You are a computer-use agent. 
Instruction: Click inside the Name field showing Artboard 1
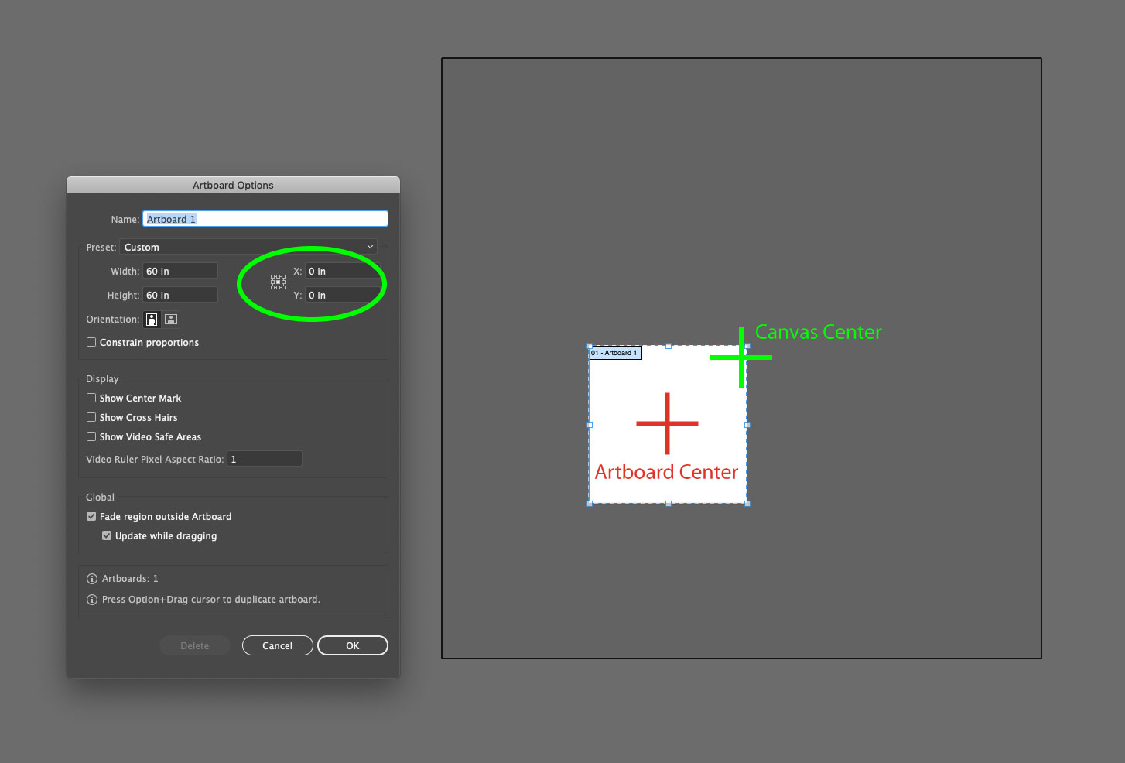[265, 218]
